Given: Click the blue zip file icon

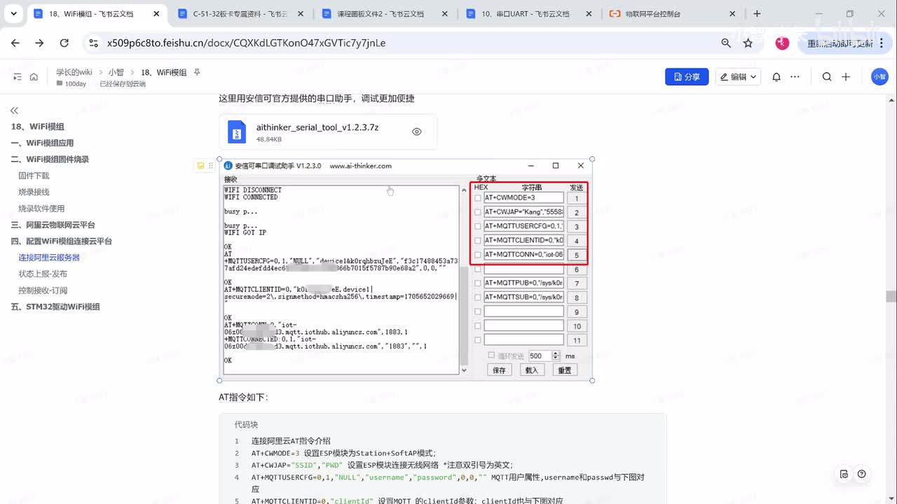Looking at the screenshot, I should point(237,132).
